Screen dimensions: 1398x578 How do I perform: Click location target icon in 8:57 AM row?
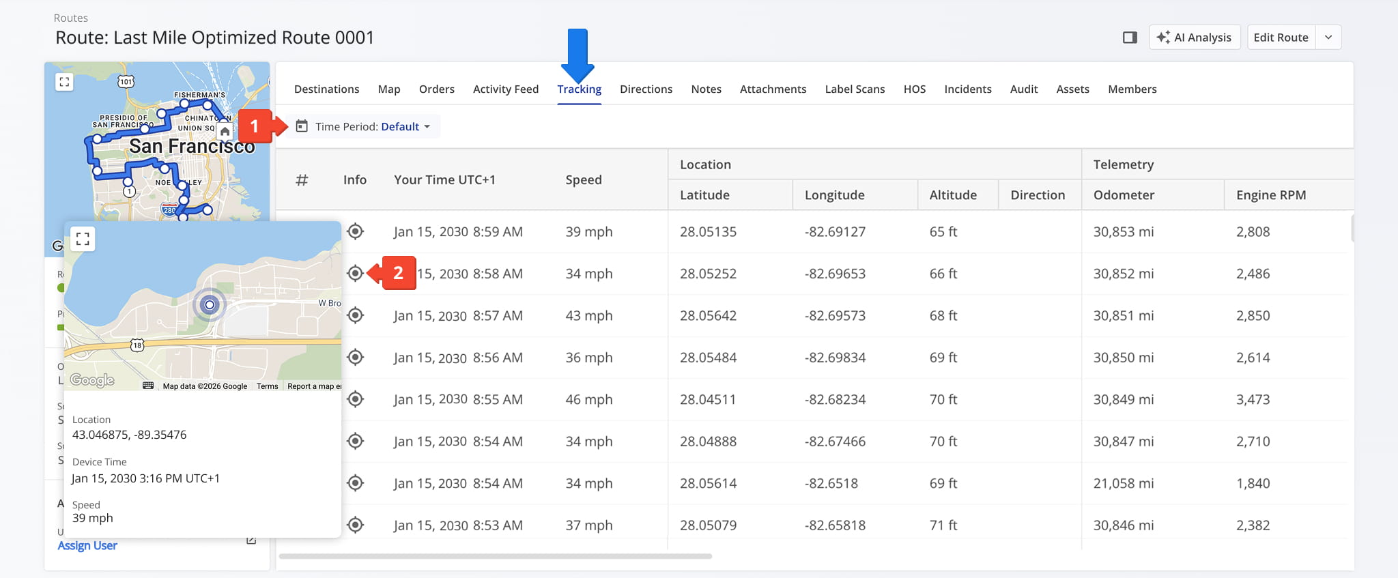[355, 315]
